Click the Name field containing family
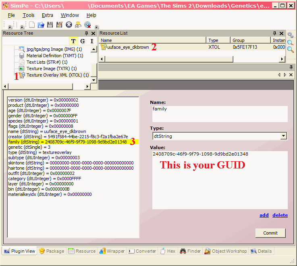 click(220, 114)
